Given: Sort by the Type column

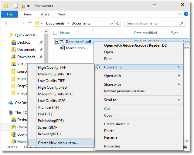Looking at the screenshot, I should point(175,33).
